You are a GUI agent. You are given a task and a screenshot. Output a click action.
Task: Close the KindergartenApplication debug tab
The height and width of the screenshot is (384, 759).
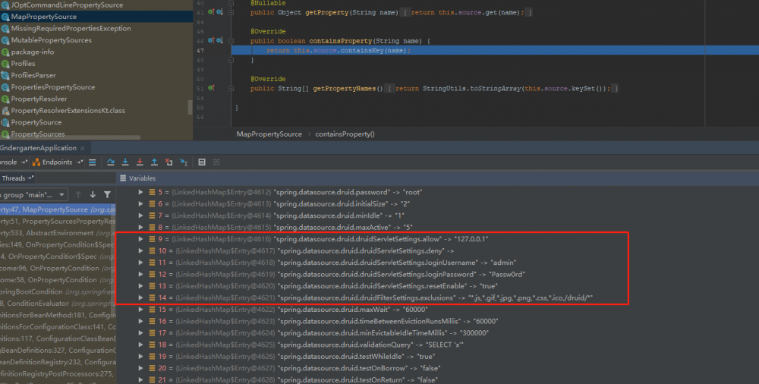[83, 148]
